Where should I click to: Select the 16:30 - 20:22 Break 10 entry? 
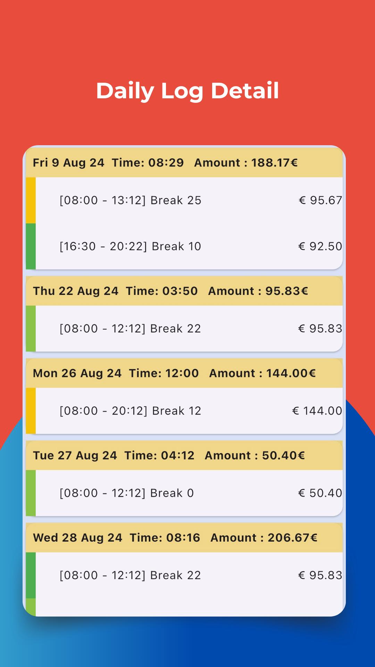[x=130, y=246]
